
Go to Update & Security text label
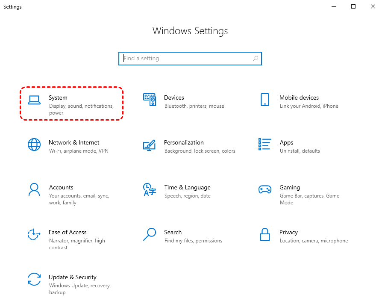73,277
